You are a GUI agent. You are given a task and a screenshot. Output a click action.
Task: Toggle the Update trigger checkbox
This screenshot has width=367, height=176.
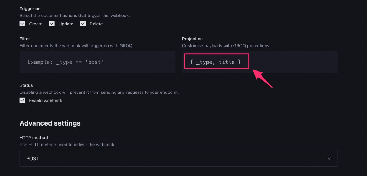click(x=52, y=24)
